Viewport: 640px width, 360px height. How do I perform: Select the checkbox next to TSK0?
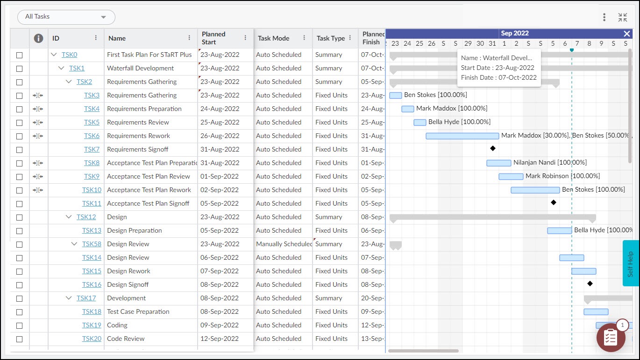pos(19,55)
